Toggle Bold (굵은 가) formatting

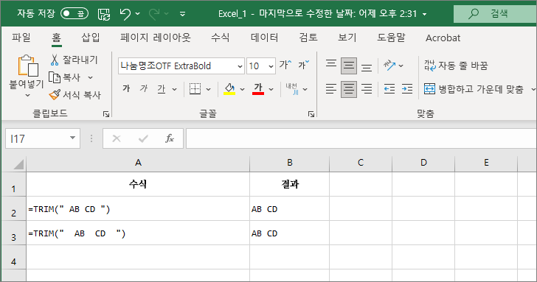(x=126, y=89)
